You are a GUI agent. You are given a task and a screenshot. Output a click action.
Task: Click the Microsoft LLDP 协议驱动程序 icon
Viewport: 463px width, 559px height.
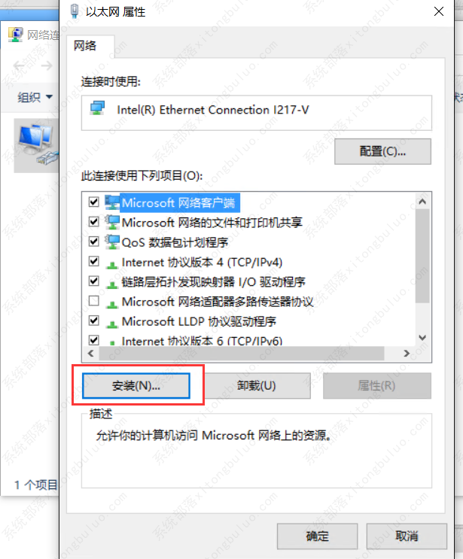(112, 324)
